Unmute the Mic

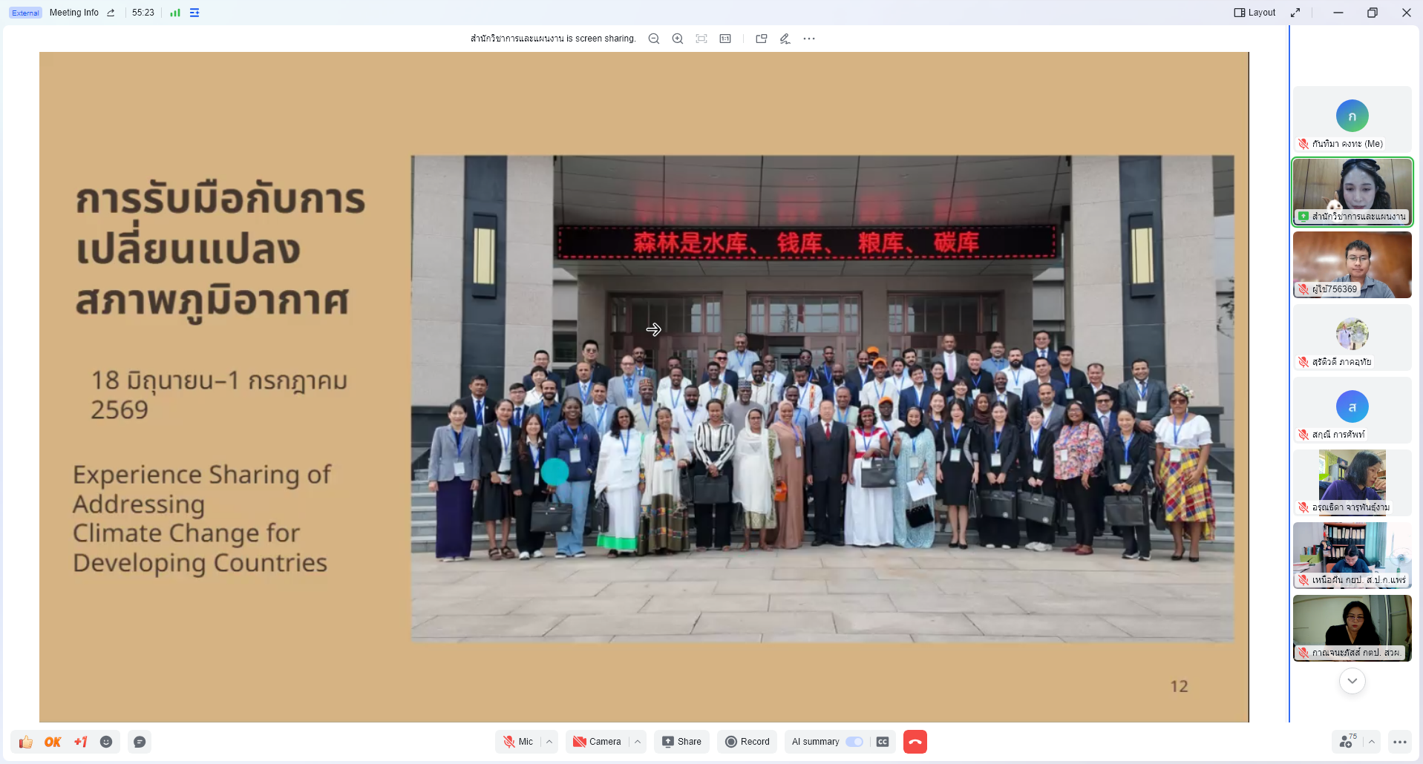point(518,742)
